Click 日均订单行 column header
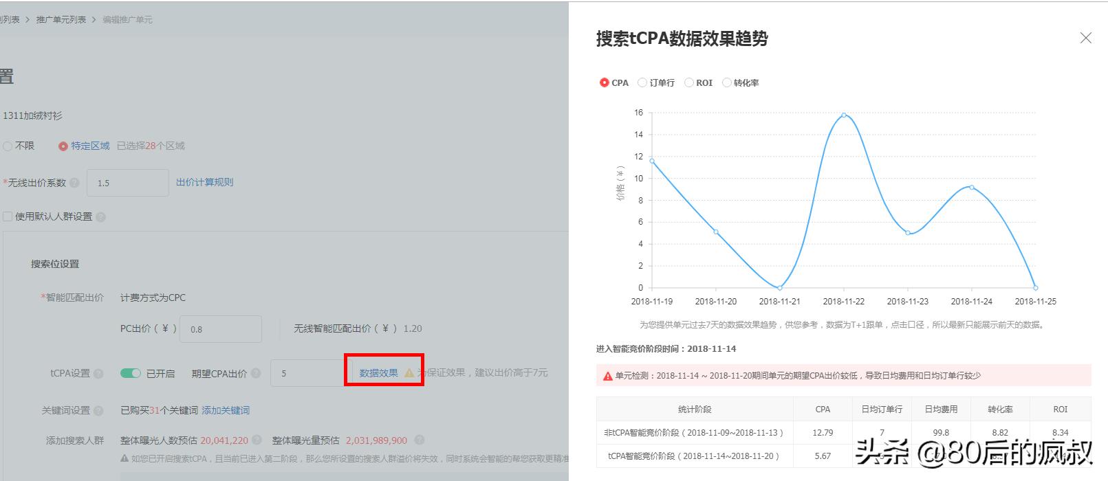1108x481 pixels. click(882, 409)
